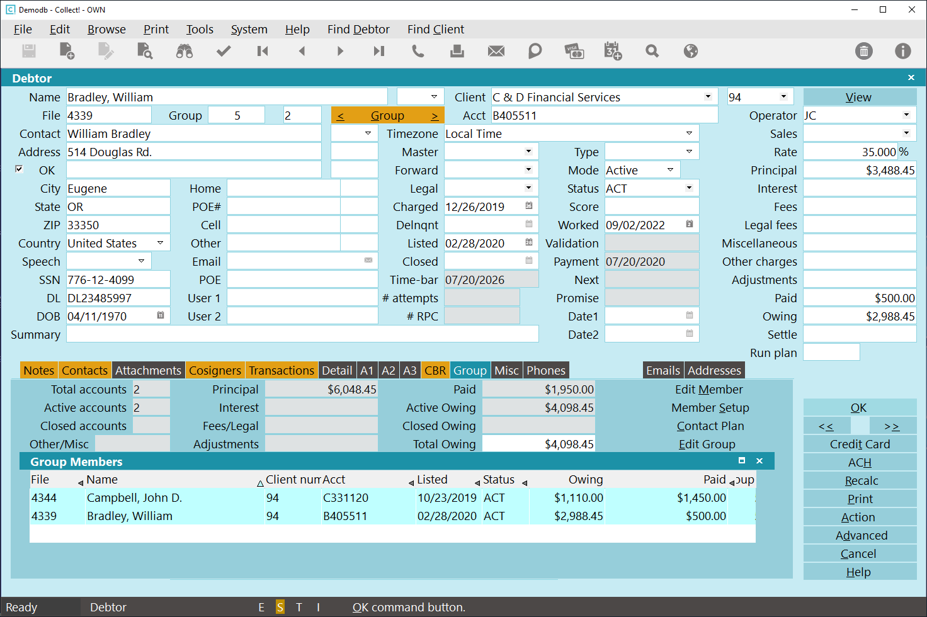Viewport: 927px width, 617px height.
Task: Switch to the Cosigners tab
Action: click(x=215, y=370)
